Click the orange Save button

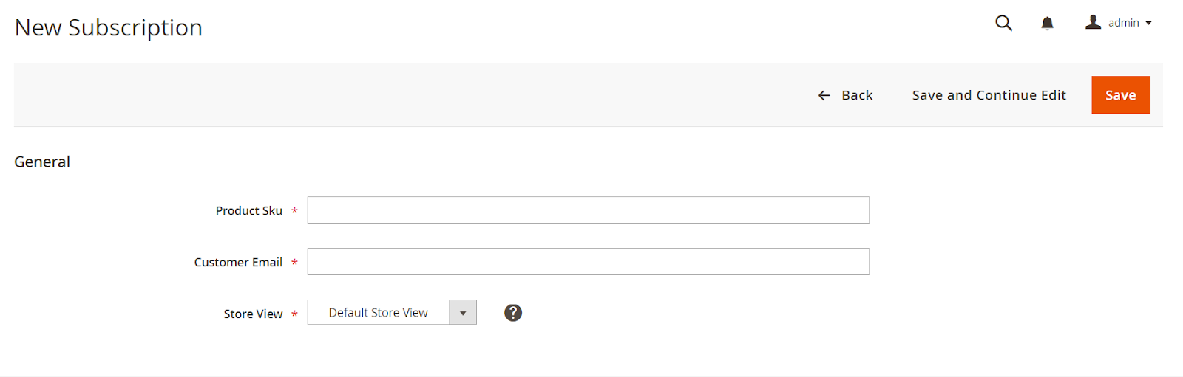click(1120, 95)
